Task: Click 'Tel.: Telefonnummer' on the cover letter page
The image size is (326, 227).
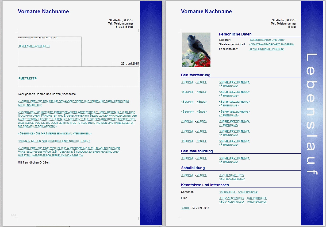Action: (121, 23)
